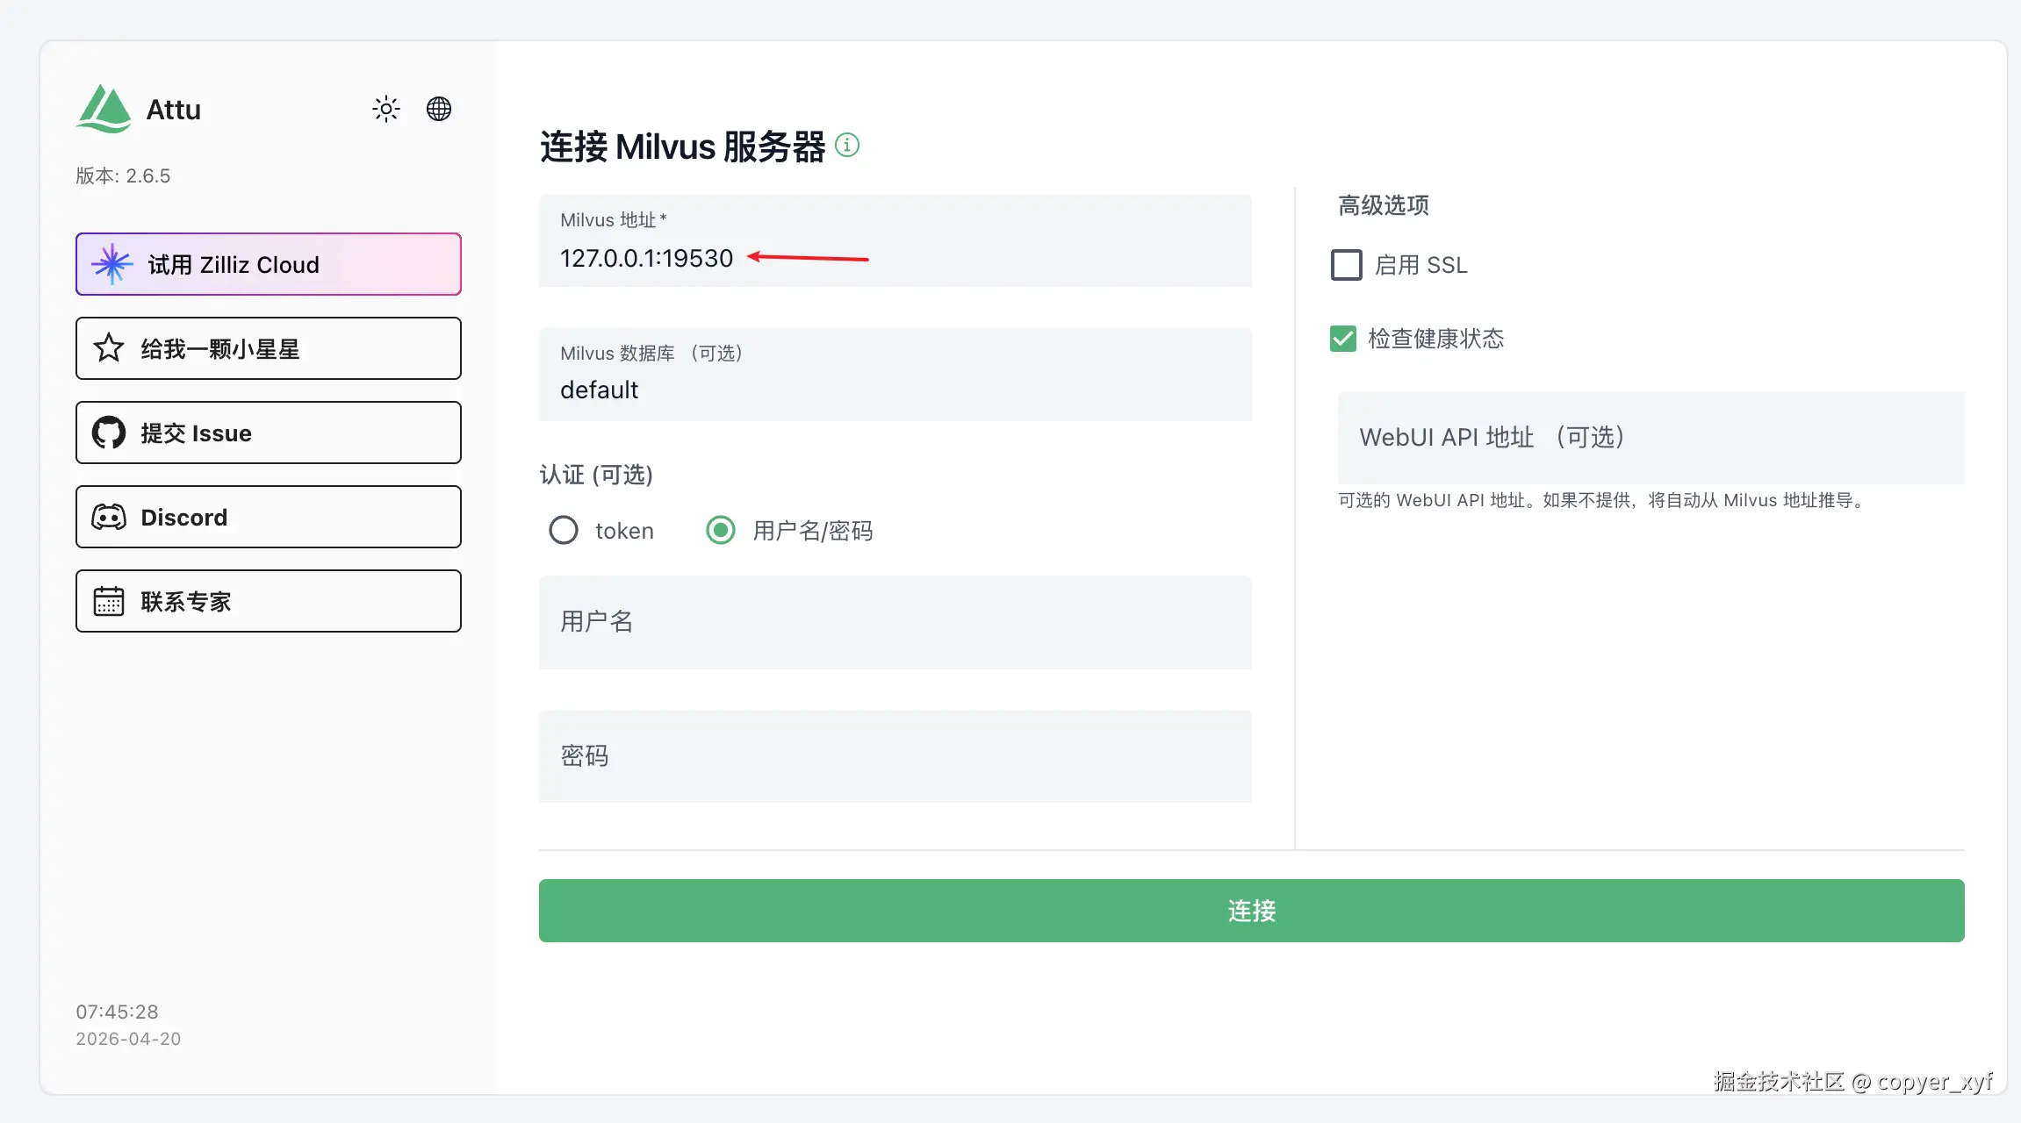
Task: Click the green 连接 button
Action: point(1252,911)
